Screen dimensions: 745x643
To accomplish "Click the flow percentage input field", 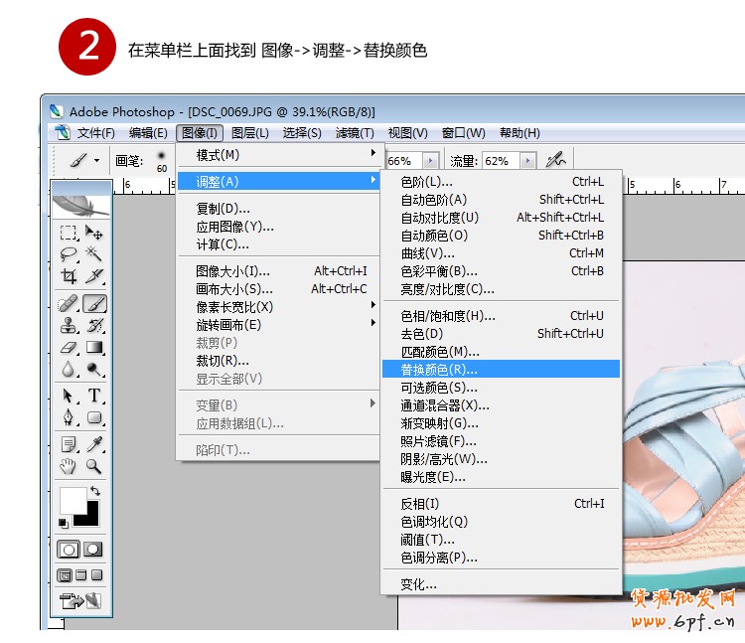I will [498, 161].
